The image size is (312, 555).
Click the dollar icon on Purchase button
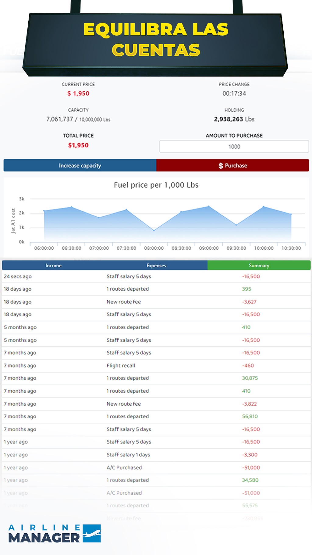click(221, 166)
